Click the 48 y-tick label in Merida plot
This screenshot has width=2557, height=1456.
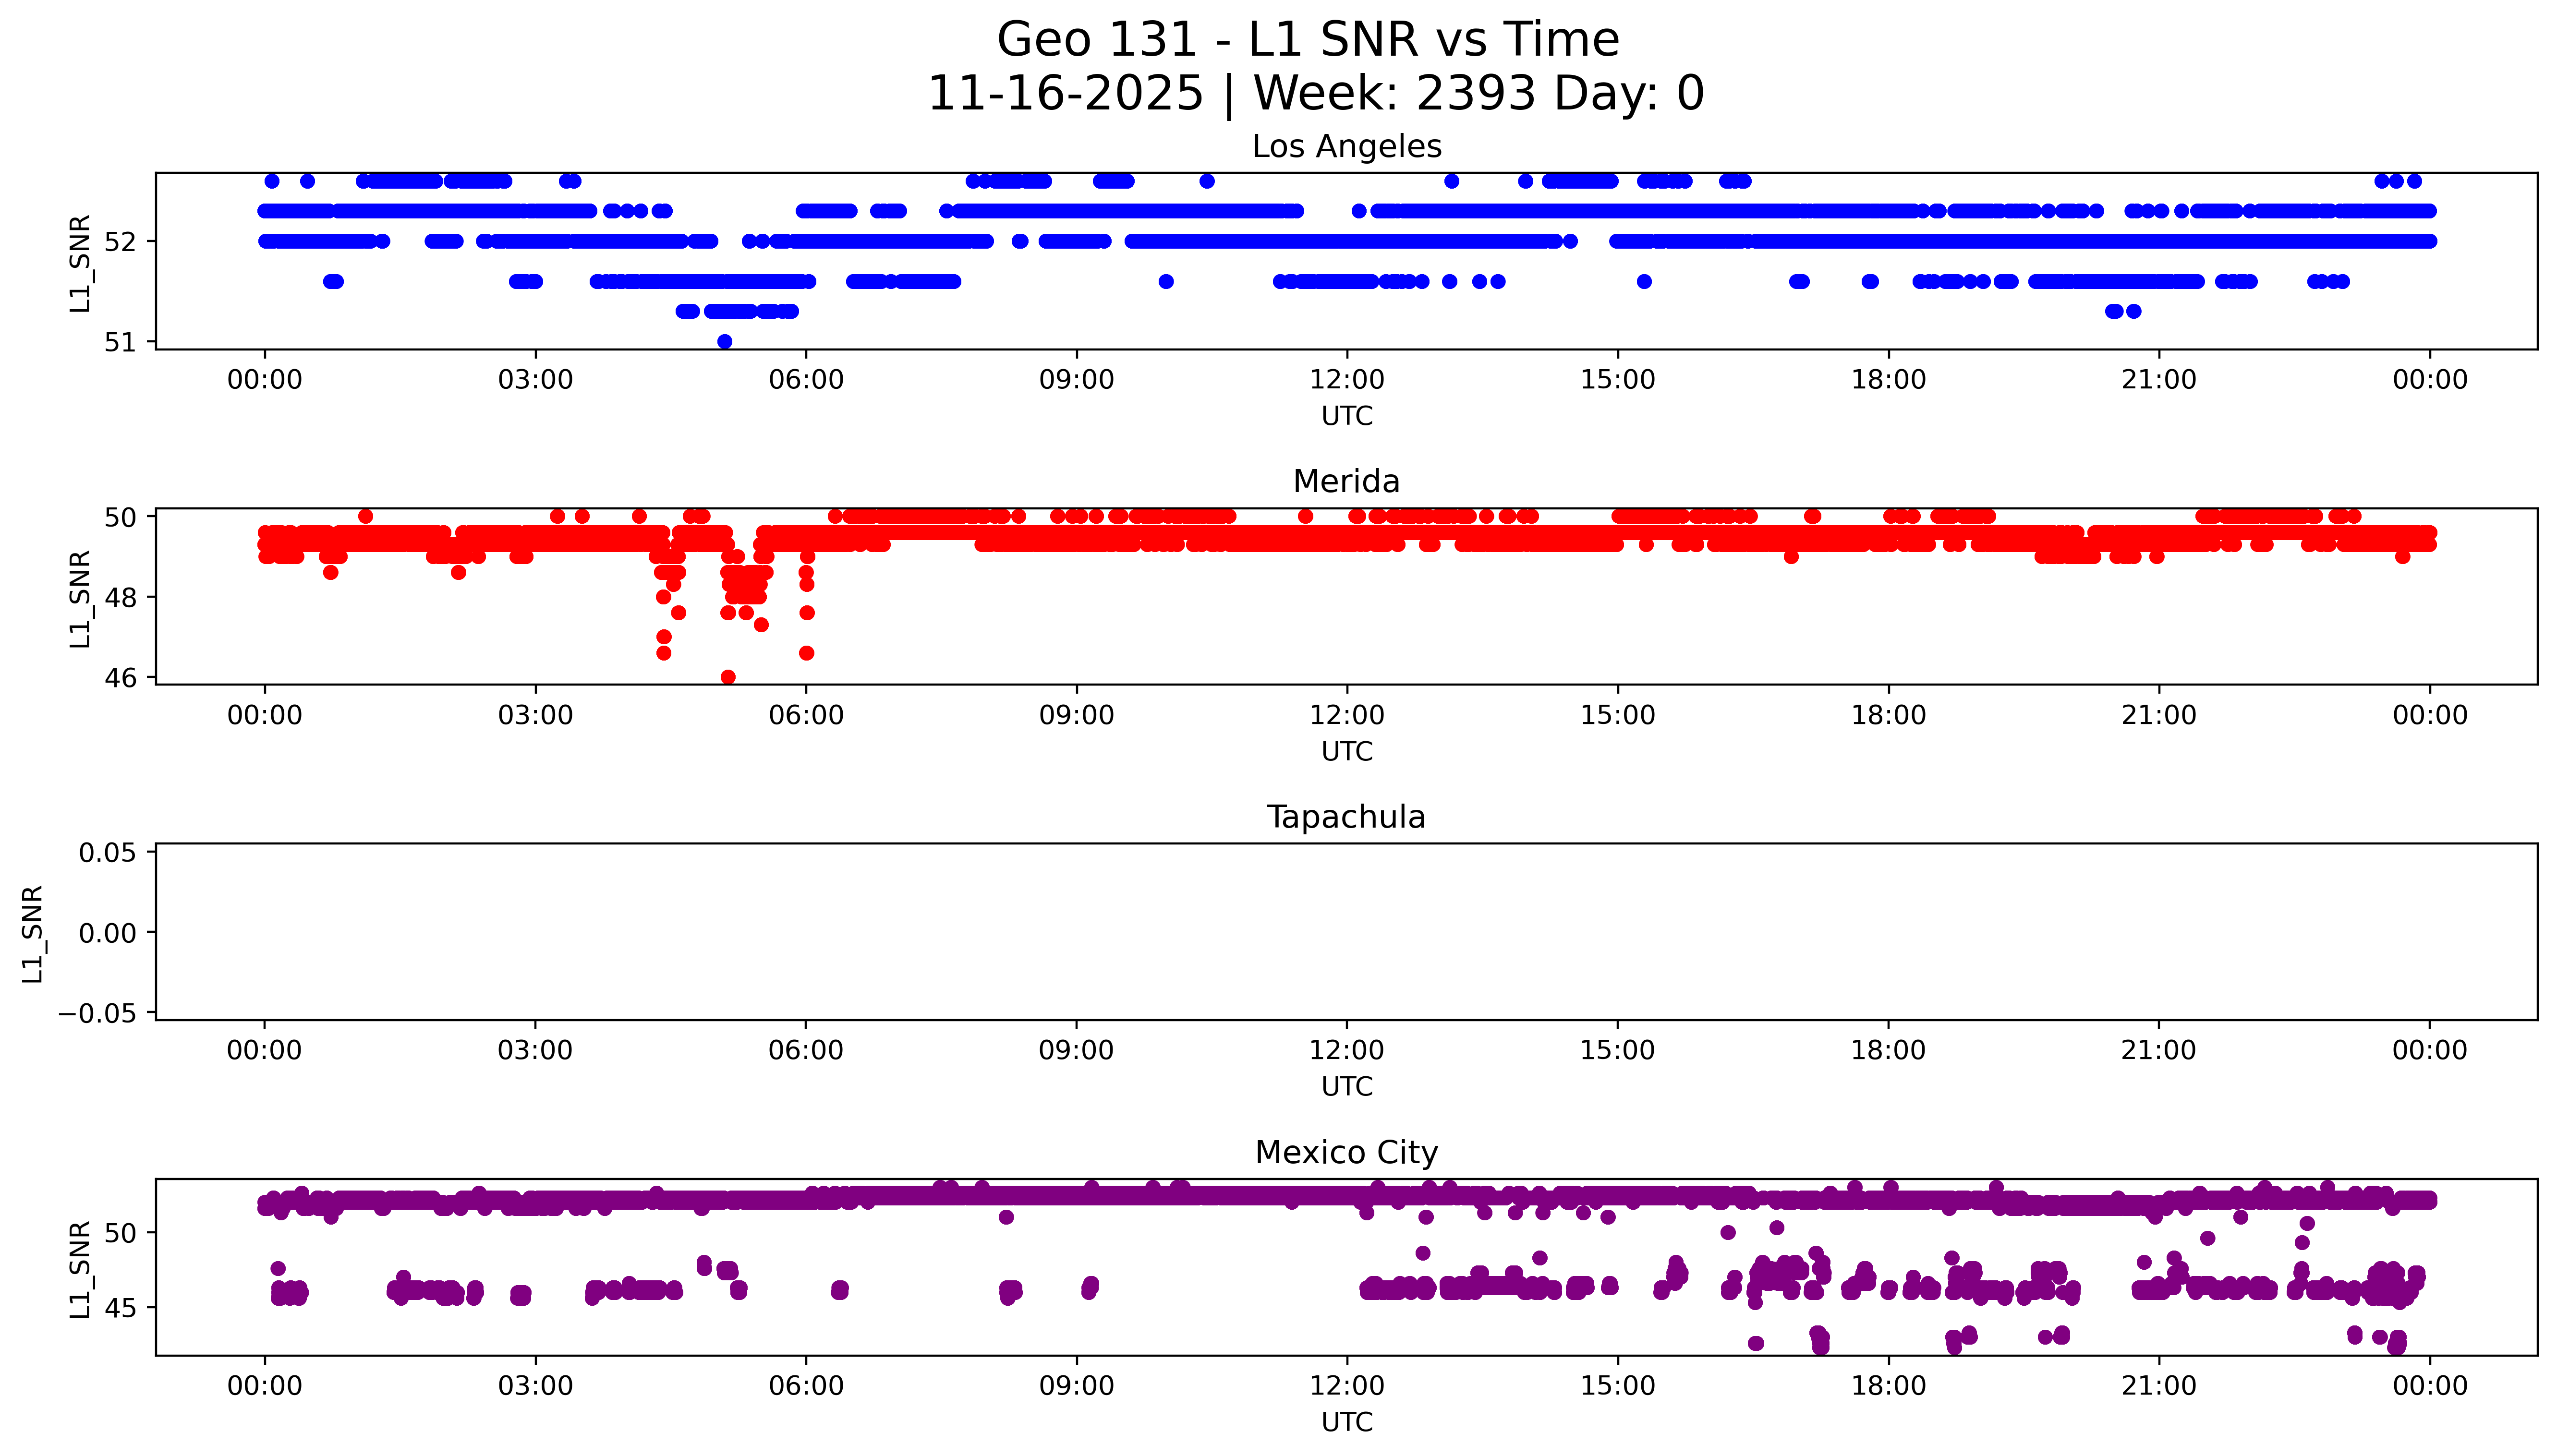pyautogui.click(x=120, y=597)
